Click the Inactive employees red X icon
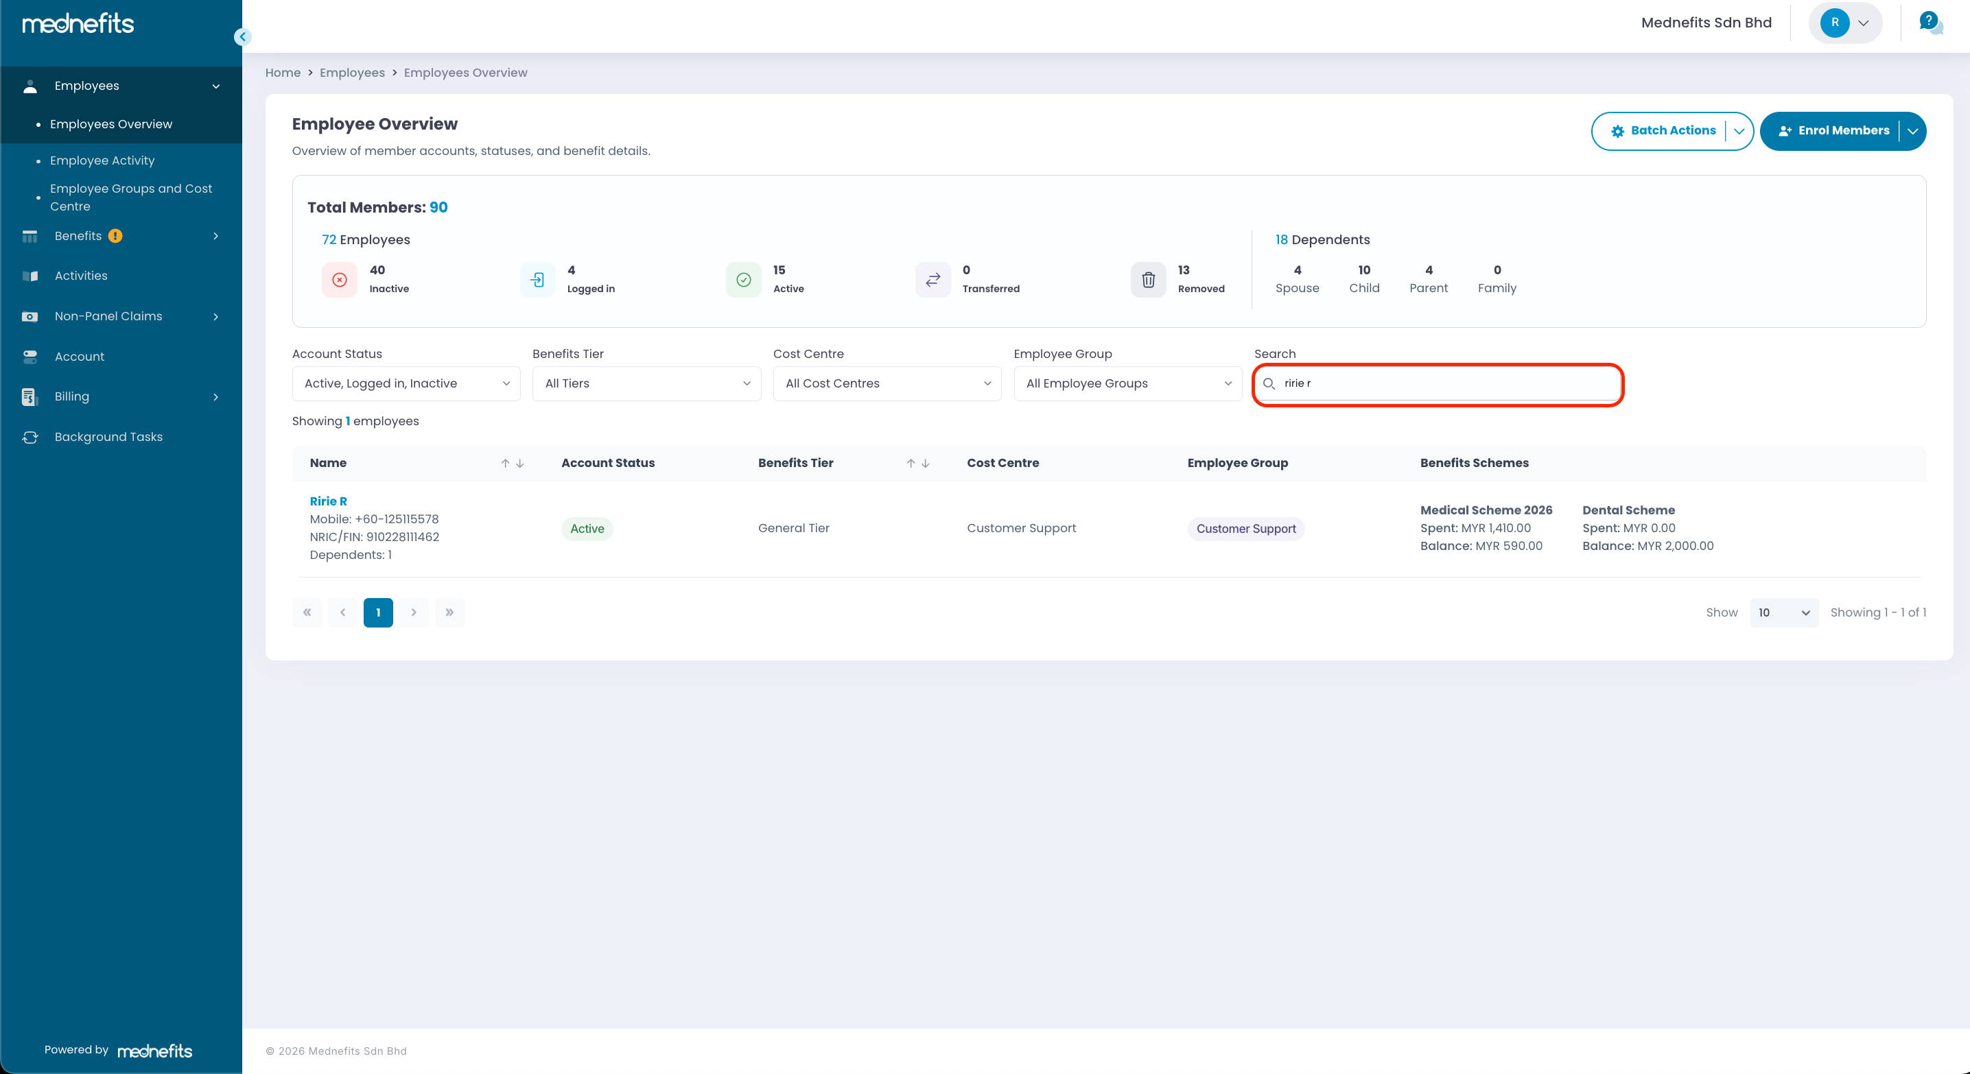1970x1074 pixels. 340,280
